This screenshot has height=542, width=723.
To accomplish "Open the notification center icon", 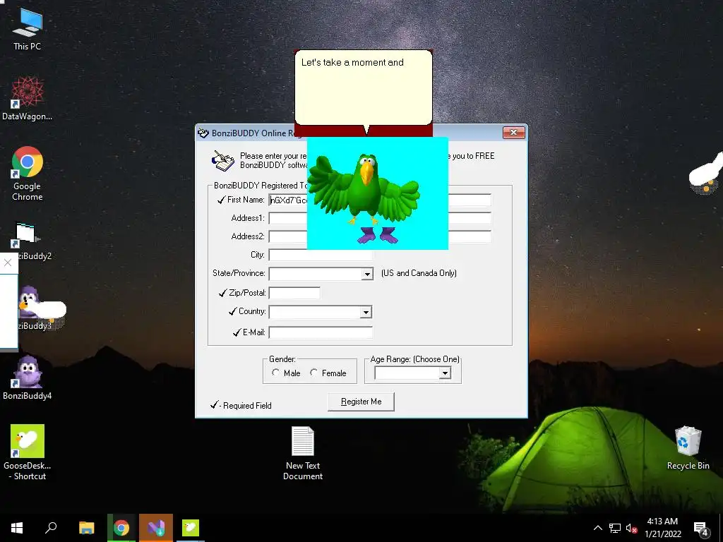I will [701, 529].
